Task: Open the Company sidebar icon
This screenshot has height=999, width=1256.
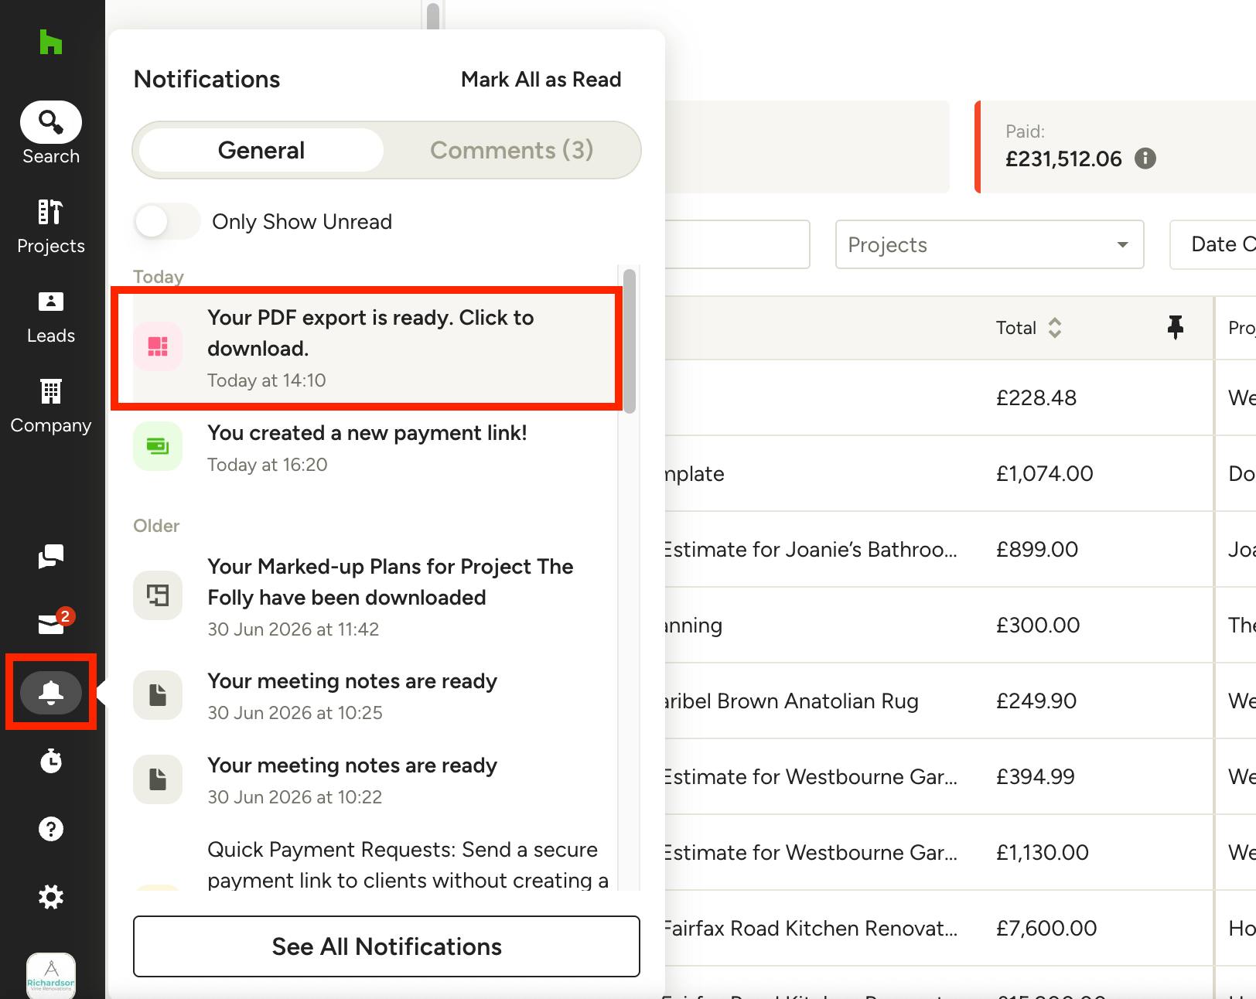Action: pos(51,391)
